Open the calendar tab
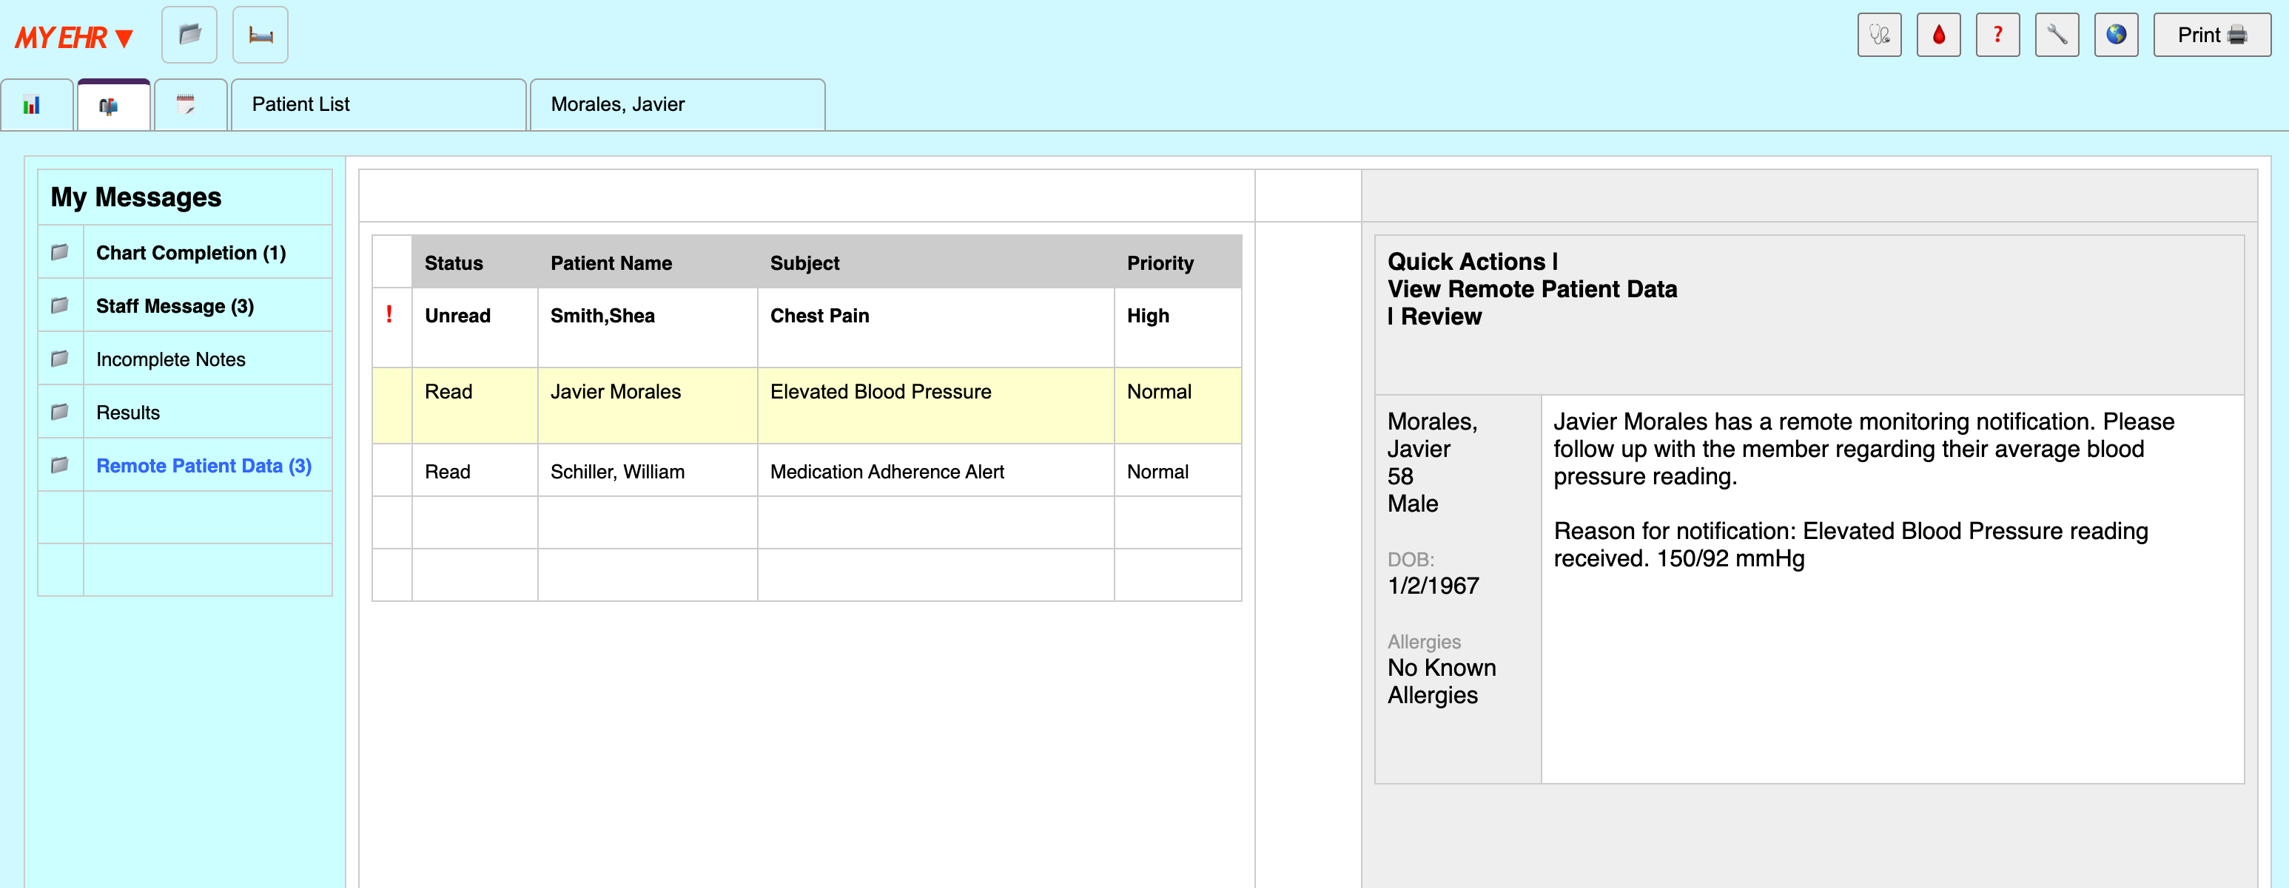 [x=186, y=106]
